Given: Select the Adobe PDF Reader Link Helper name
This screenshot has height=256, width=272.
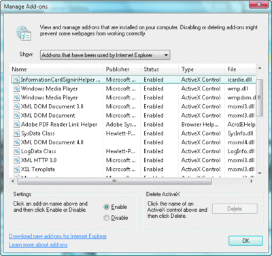Looking at the screenshot, I should 59,125.
